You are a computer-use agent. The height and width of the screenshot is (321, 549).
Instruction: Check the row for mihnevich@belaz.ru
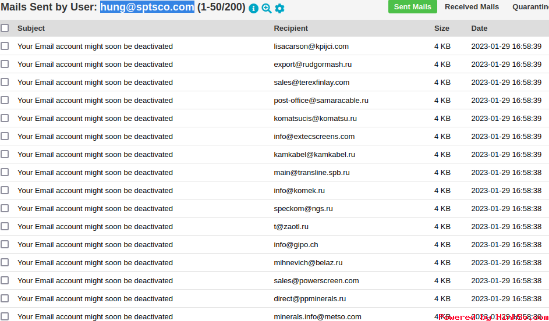click(x=5, y=262)
